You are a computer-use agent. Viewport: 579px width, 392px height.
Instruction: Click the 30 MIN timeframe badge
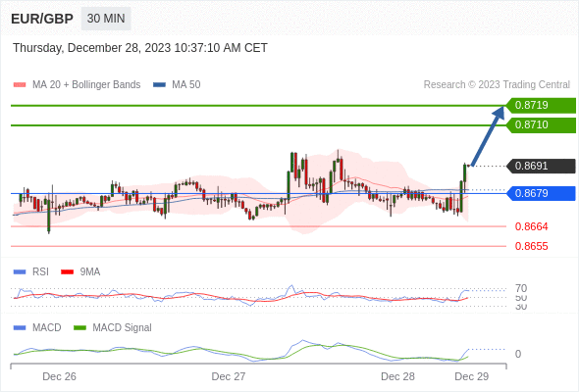106,19
